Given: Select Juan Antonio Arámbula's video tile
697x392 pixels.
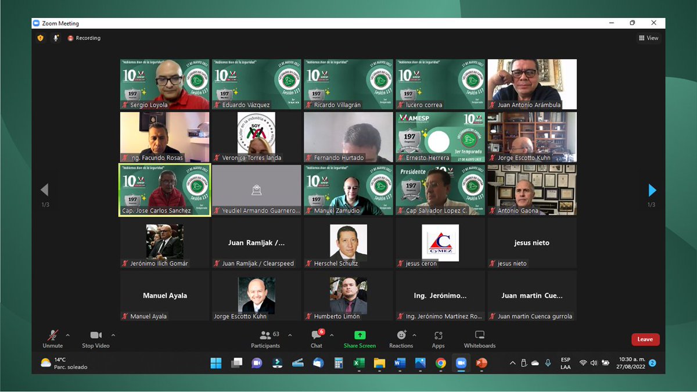Looking at the screenshot, I should coord(532,84).
